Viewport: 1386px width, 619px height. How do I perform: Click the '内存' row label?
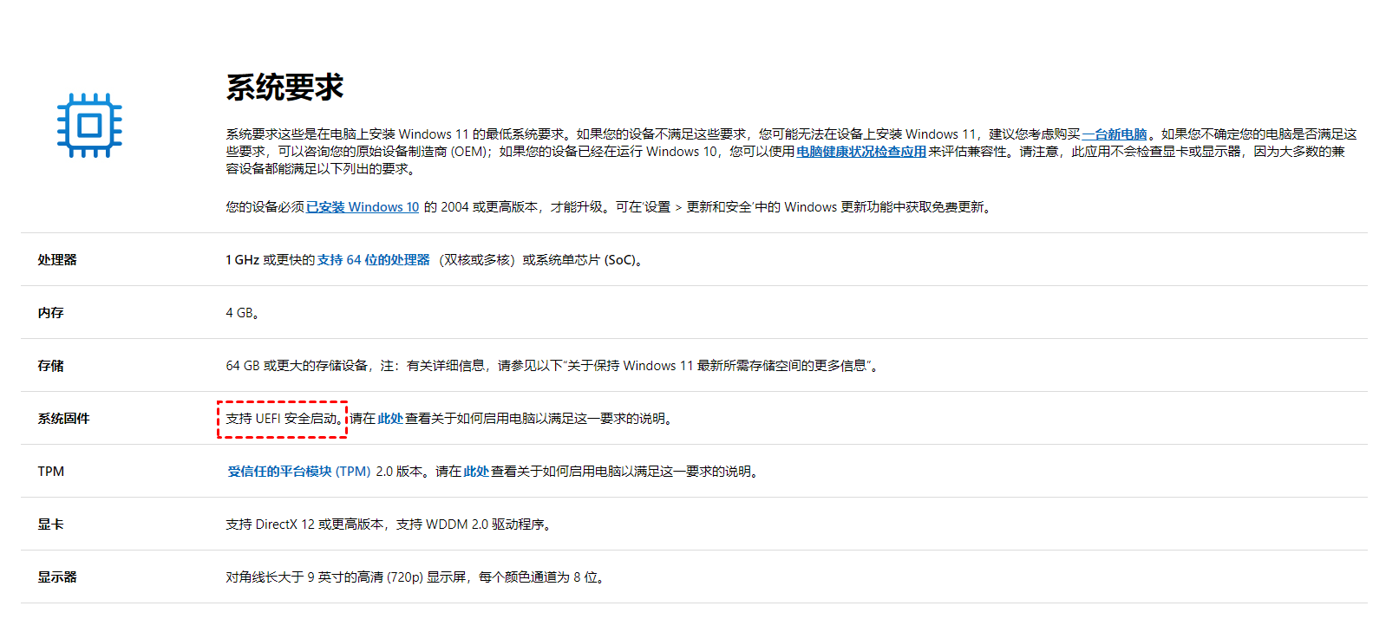click(50, 313)
